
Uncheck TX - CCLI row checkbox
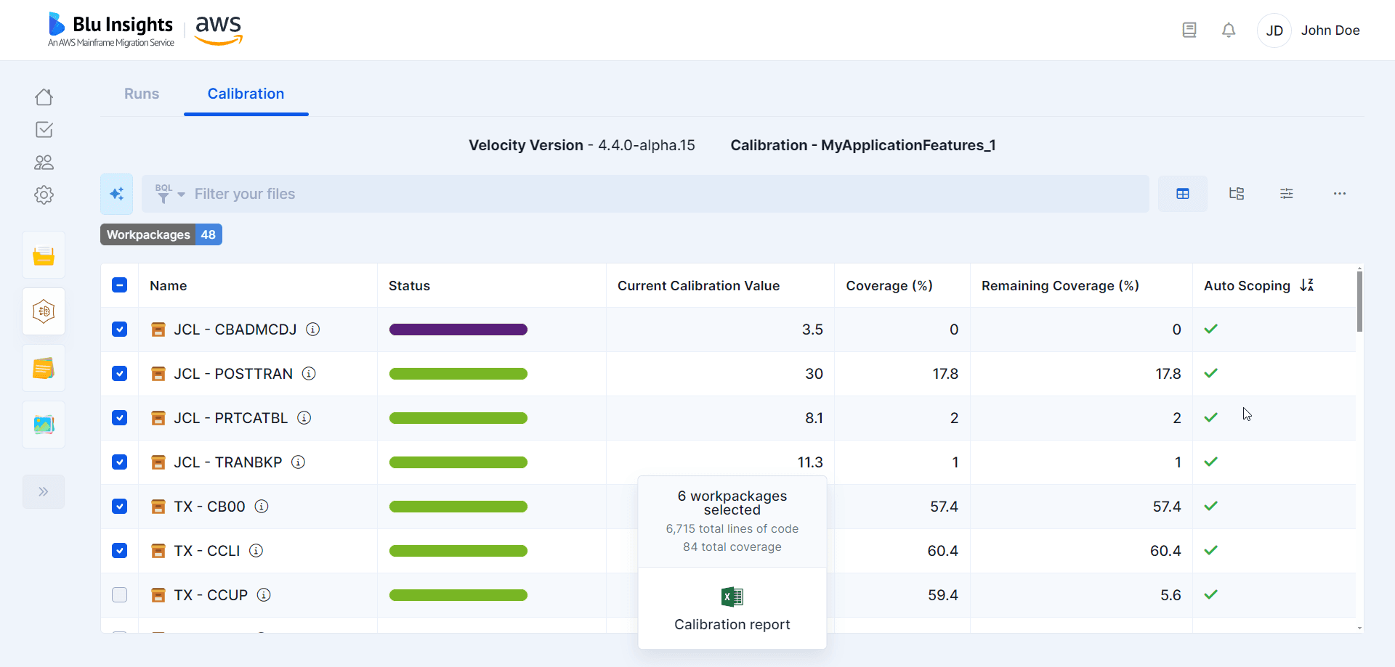click(x=120, y=551)
